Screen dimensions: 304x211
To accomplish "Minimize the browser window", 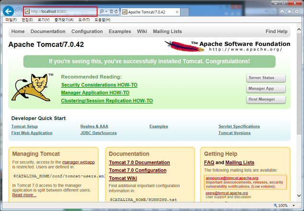I will [276, 3].
